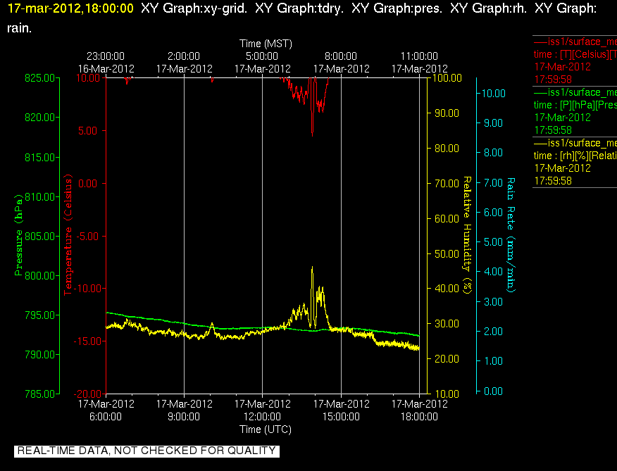Screen dimensions: 617x471
Task: Click the -20.00 temperature tick label
Action: 88,394
